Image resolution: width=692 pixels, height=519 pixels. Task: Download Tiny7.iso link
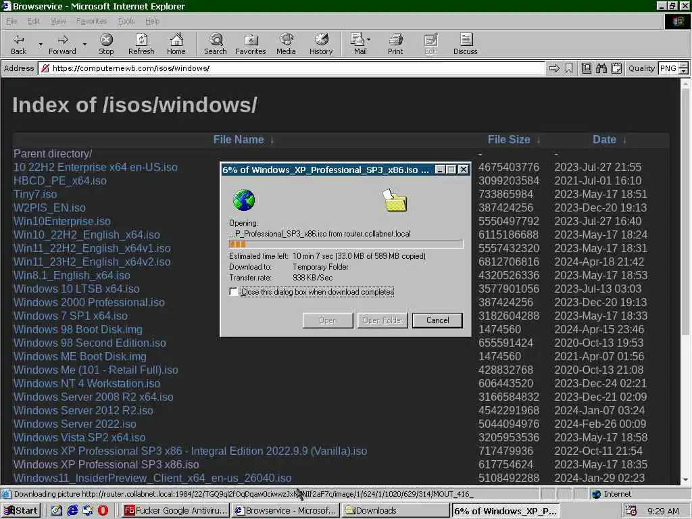click(35, 194)
